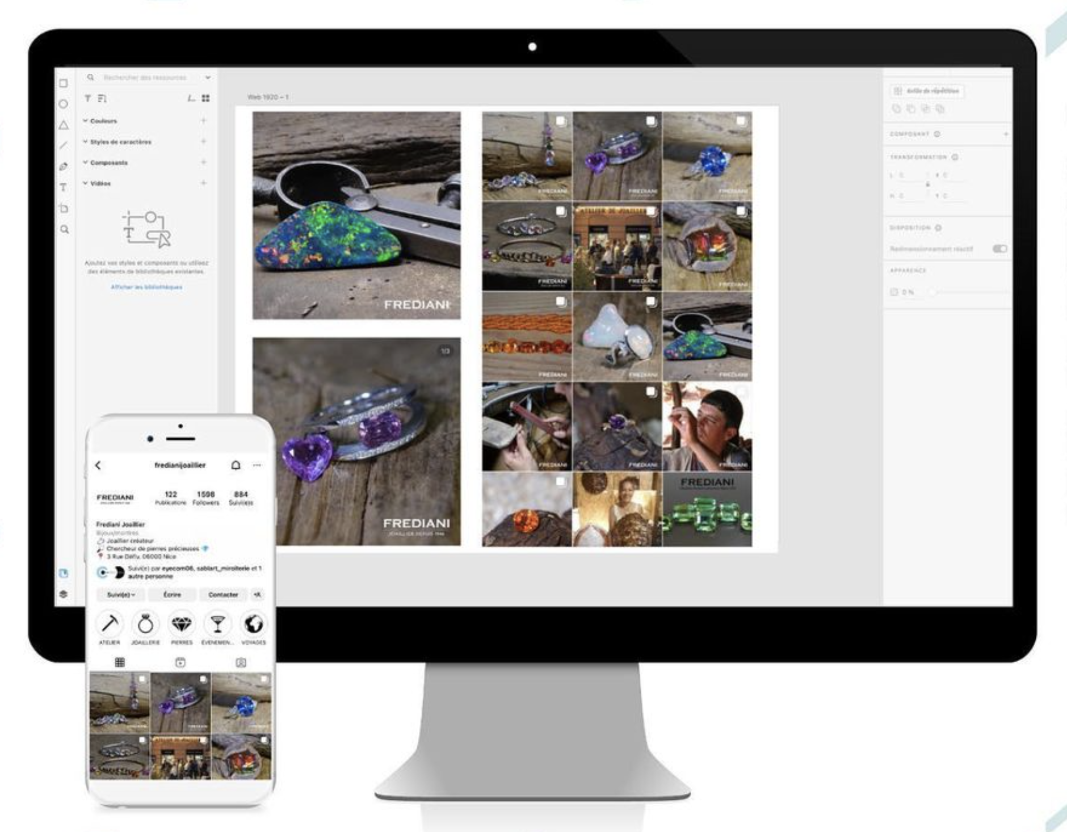
Task: Select the Ellipse tool in XD toolbar
Action: coord(64,104)
